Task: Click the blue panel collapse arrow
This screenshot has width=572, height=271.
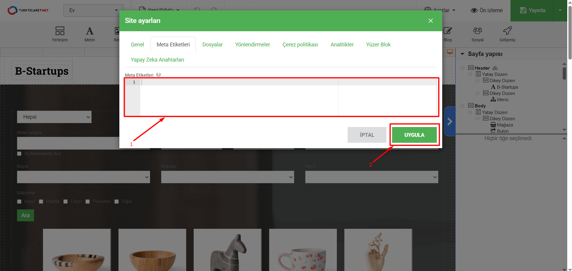Action: (x=450, y=121)
